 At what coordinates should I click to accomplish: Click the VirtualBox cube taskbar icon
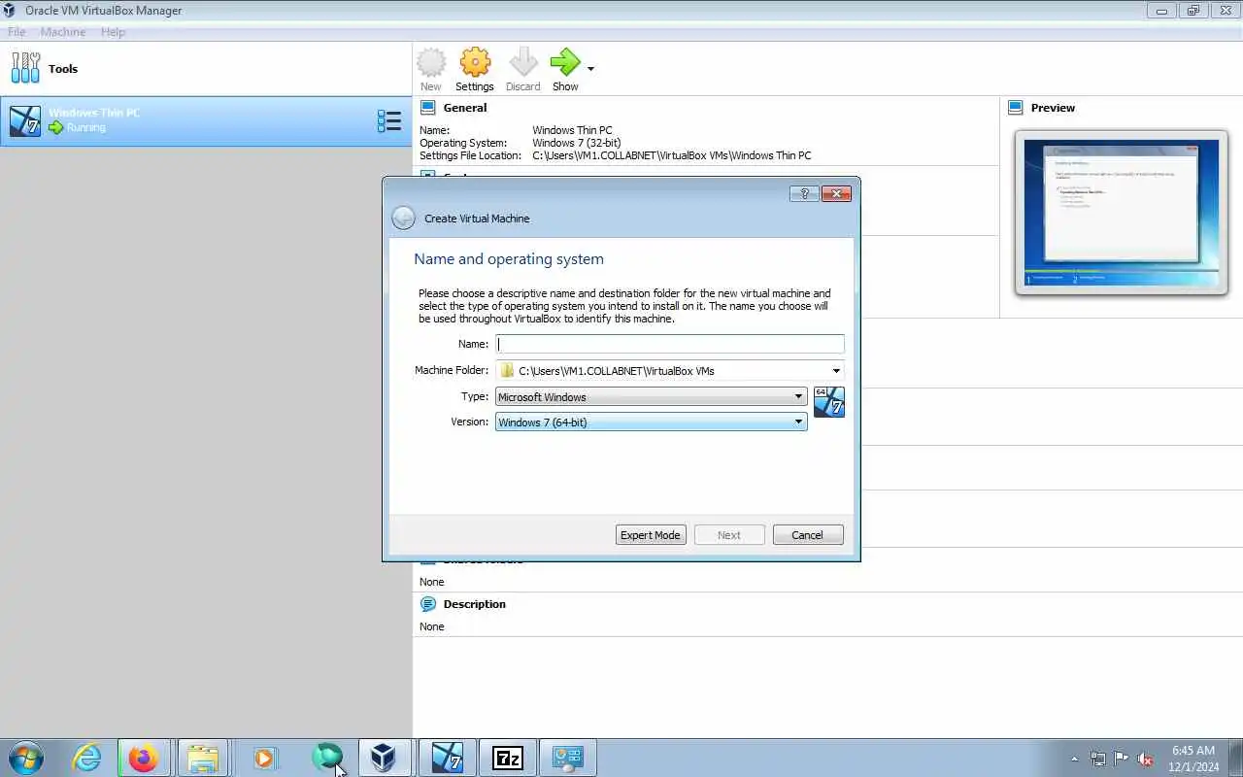click(385, 758)
